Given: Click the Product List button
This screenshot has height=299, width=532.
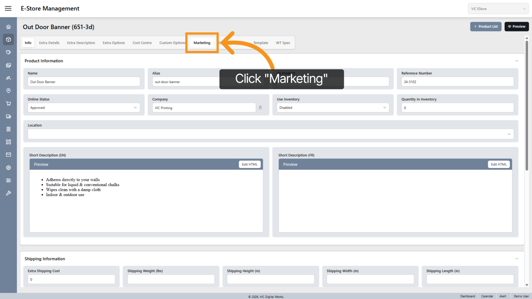Looking at the screenshot, I should [x=485, y=27].
